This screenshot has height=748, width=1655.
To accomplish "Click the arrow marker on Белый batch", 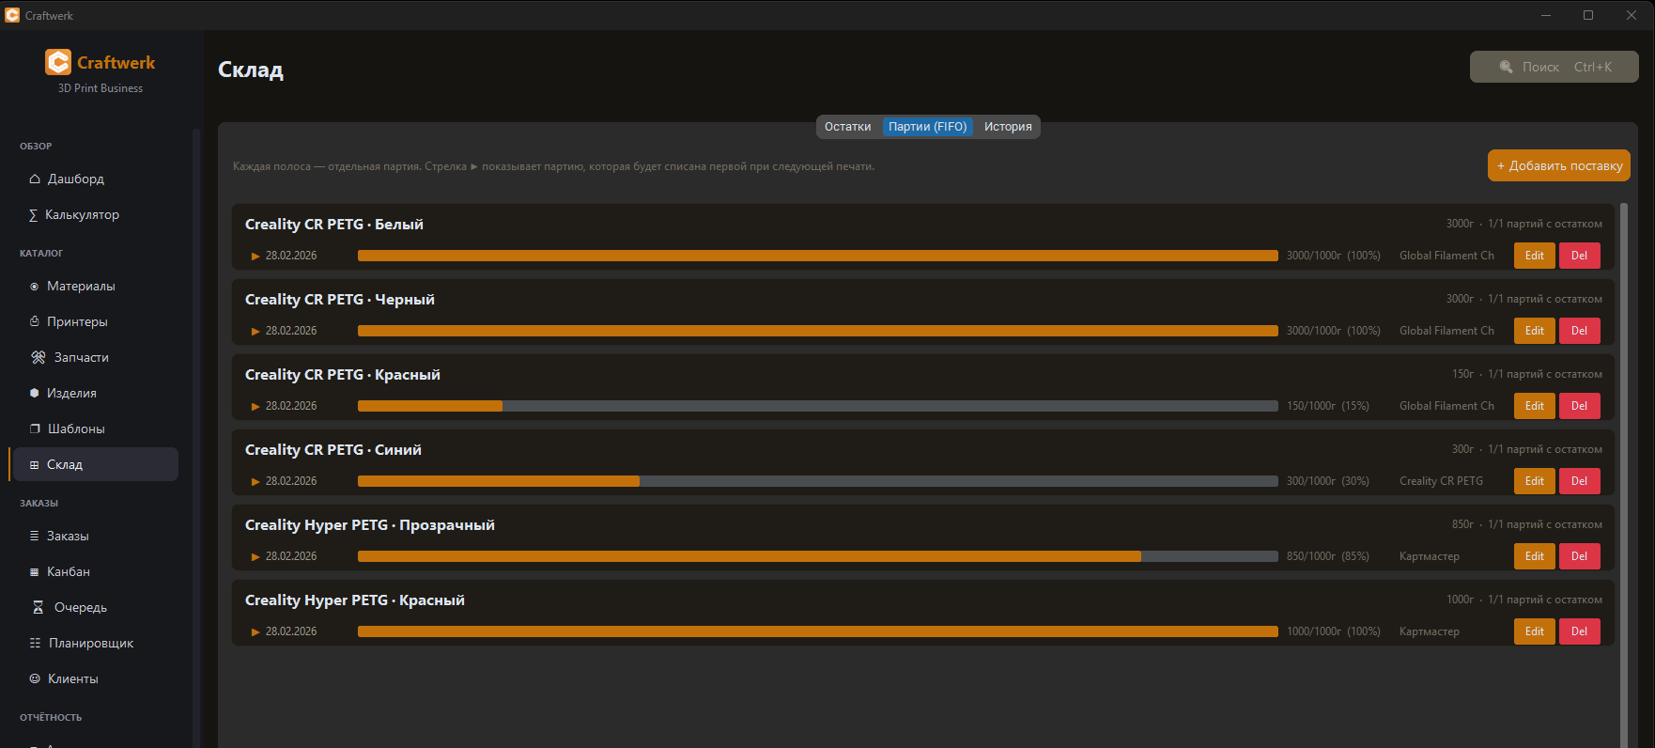I will (x=255, y=256).
